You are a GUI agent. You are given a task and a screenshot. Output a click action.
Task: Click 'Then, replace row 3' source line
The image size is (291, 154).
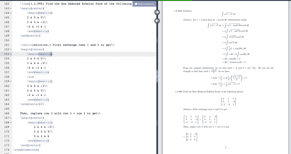click(60, 113)
